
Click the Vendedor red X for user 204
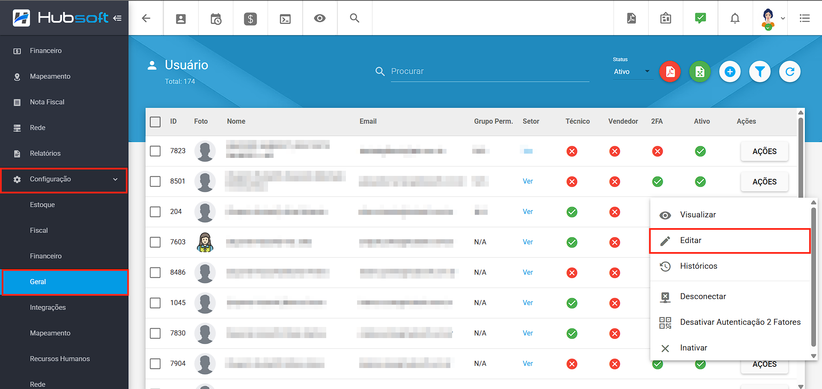(615, 212)
